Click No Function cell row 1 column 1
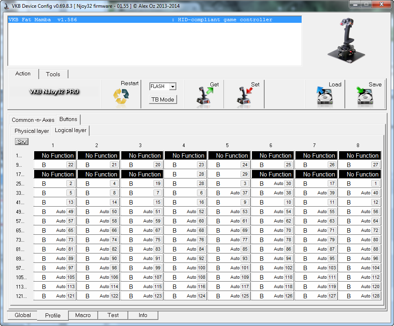Screen dimensions: 394x326 point(55,155)
